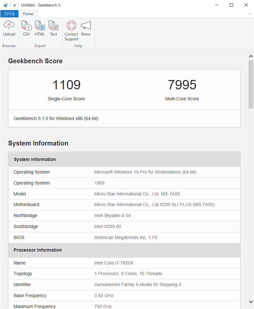Click the MS-7A93 model value

(137, 194)
